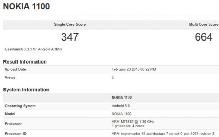The image size is (219, 137).
Task: Click the NOKIA 1100 page title
Action: (27, 7)
